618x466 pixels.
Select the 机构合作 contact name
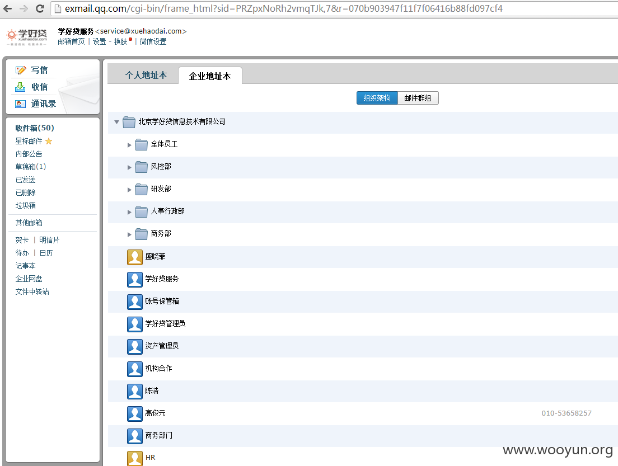coord(158,368)
